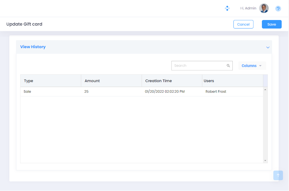Sort by the Users column header

209,81
